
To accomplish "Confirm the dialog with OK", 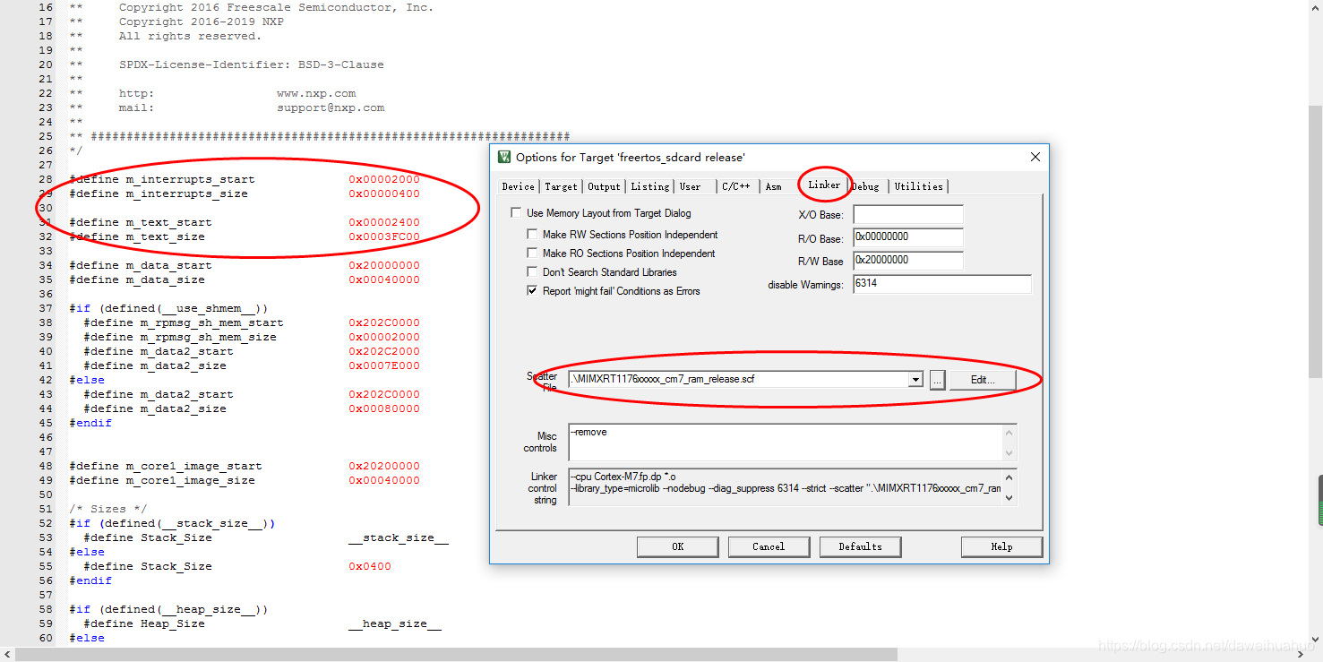I will (678, 546).
